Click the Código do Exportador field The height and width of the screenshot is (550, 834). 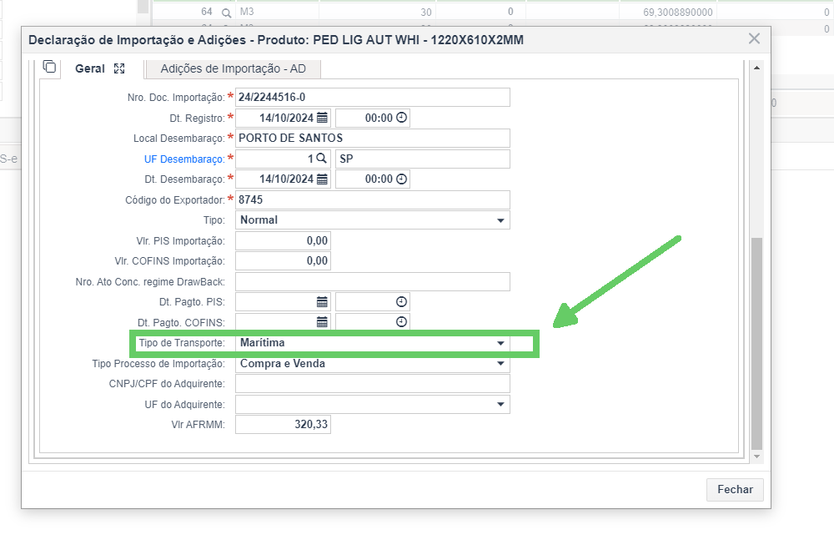[x=372, y=199]
